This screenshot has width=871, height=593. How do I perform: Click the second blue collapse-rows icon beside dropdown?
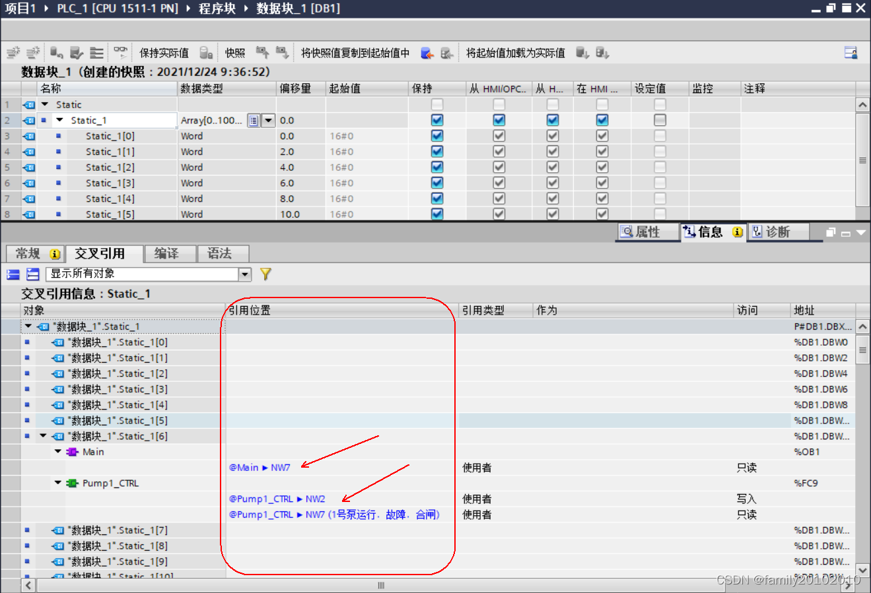point(33,274)
